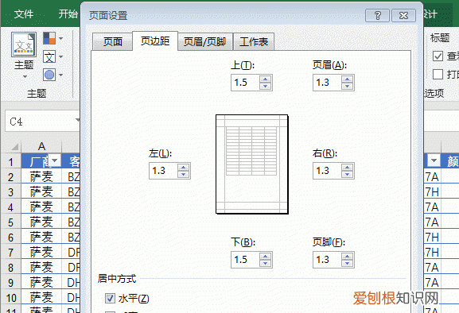Switch to the 页边距 tab
Image resolution: width=459 pixels, height=313 pixels.
point(155,41)
